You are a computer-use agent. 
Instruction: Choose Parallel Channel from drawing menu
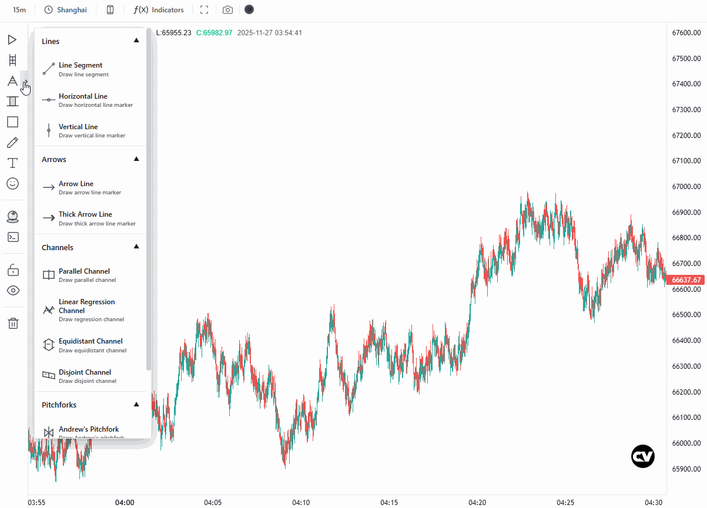point(91,275)
